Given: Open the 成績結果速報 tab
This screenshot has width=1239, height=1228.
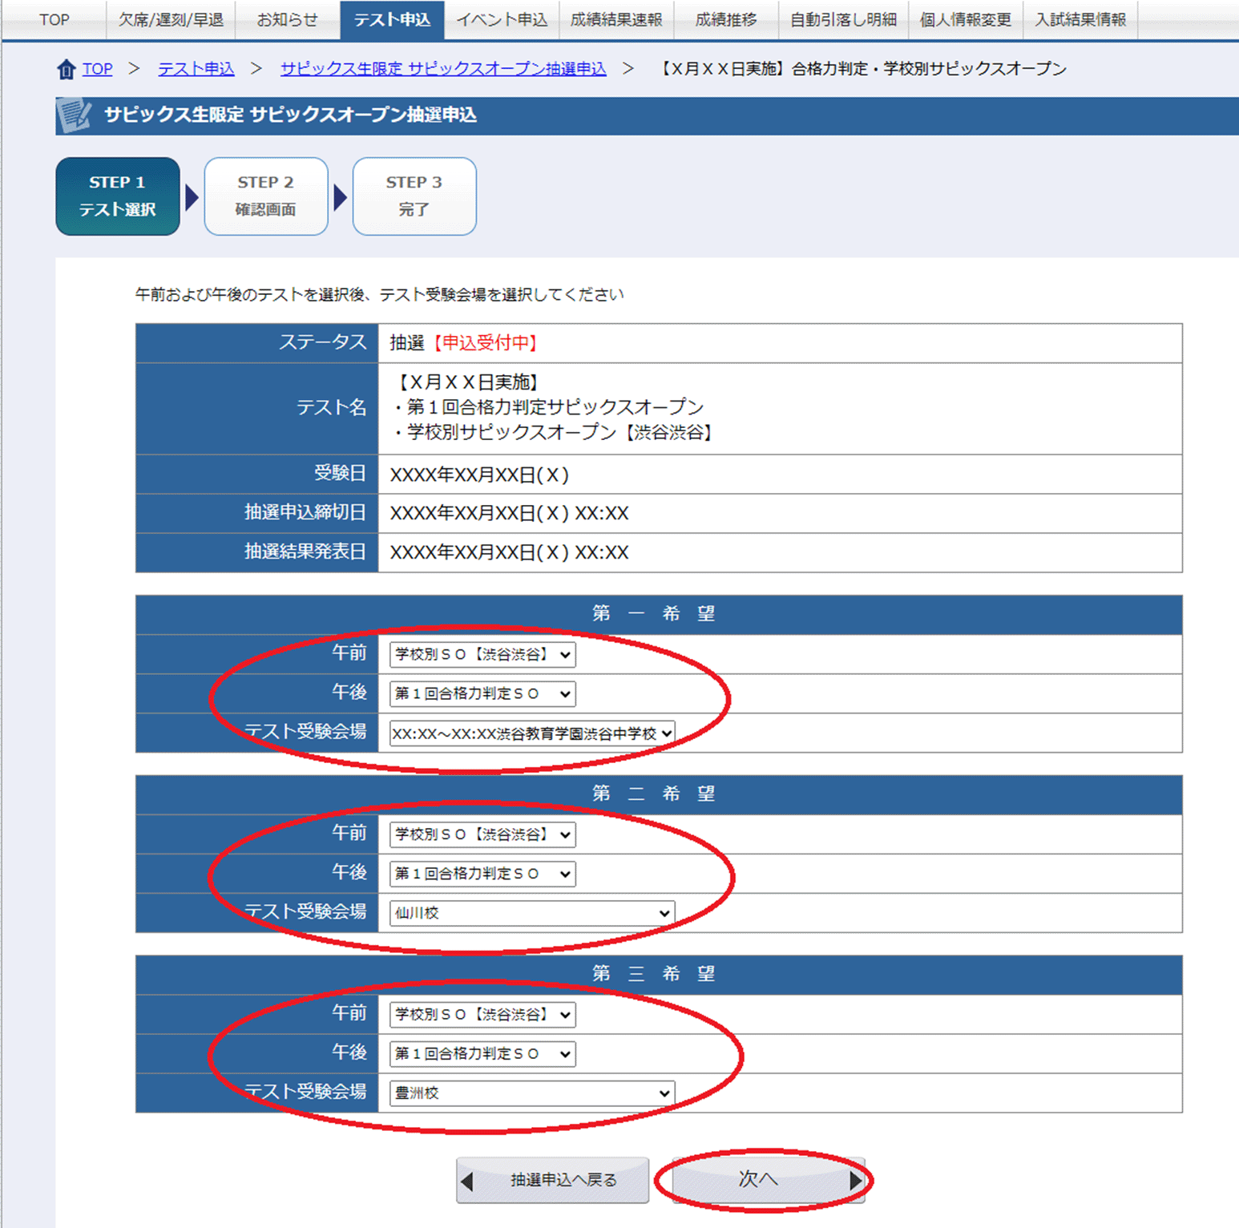Looking at the screenshot, I should point(616,20).
